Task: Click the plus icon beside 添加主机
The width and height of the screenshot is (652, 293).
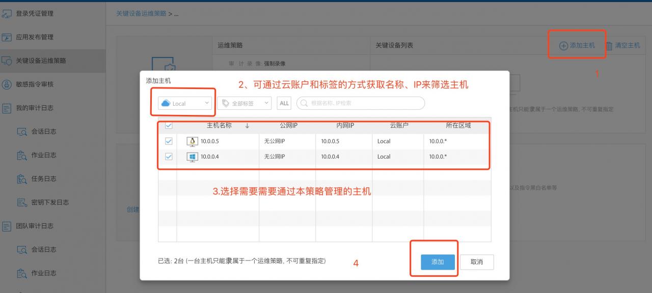Action: point(563,46)
